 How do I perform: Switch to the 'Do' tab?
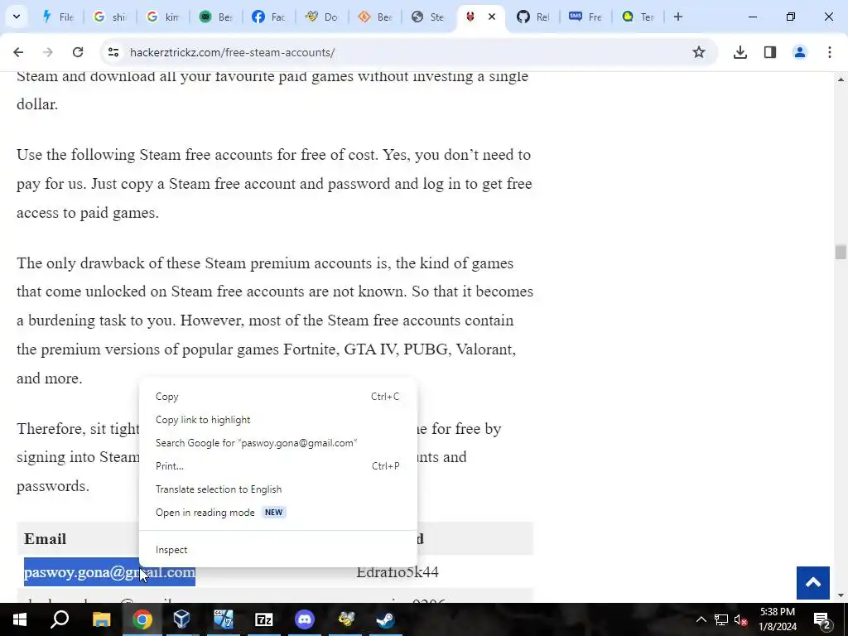tap(322, 17)
